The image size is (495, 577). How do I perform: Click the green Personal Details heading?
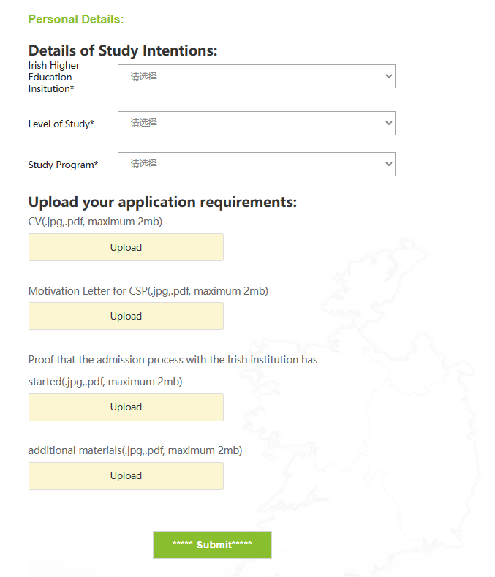(x=76, y=19)
